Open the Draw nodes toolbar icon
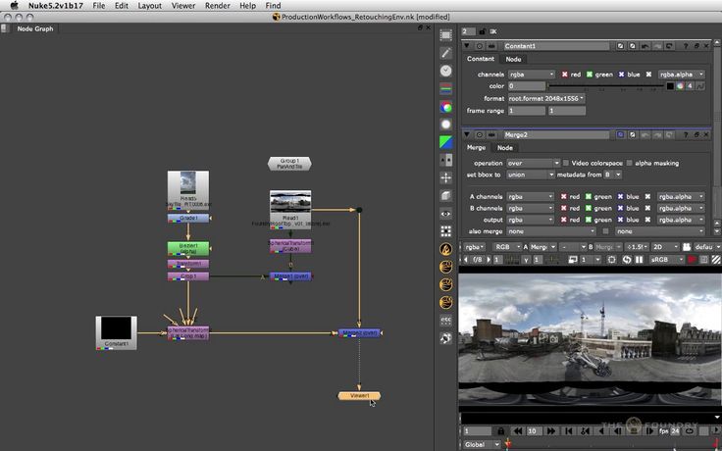The height and width of the screenshot is (451, 722). click(x=446, y=53)
